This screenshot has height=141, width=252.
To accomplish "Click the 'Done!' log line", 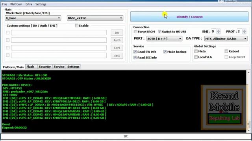I will tap(6, 124).
